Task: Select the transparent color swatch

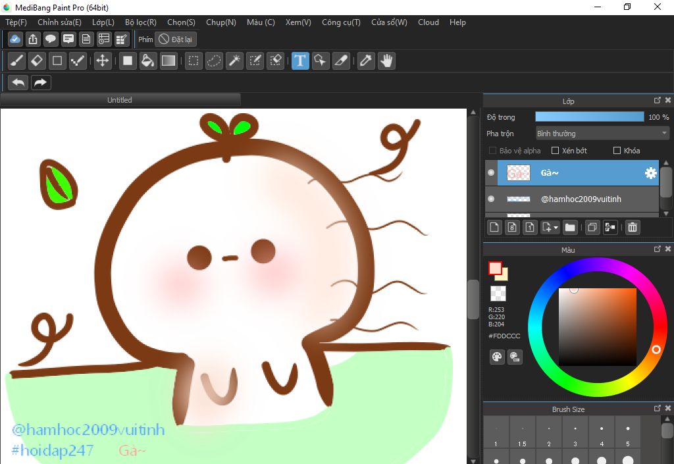Action: (498, 294)
